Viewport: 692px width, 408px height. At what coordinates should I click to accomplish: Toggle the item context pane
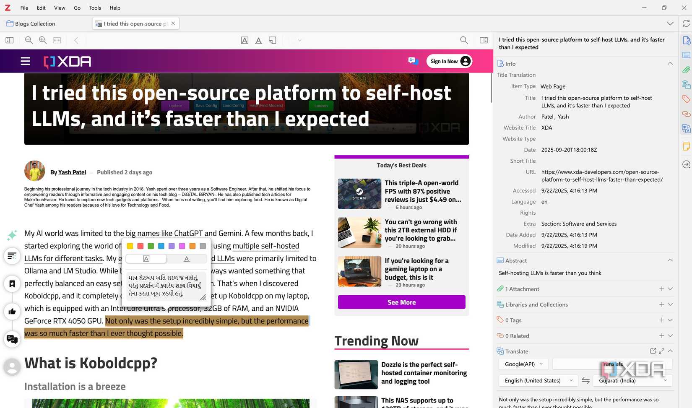pyautogui.click(x=484, y=40)
